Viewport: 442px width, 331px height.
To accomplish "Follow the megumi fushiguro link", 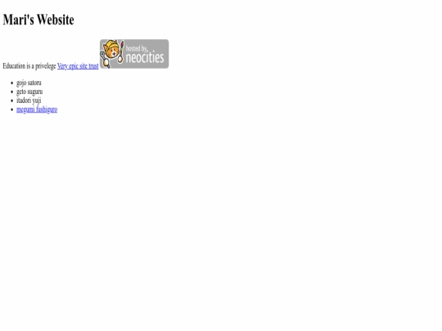I will click(x=37, y=110).
